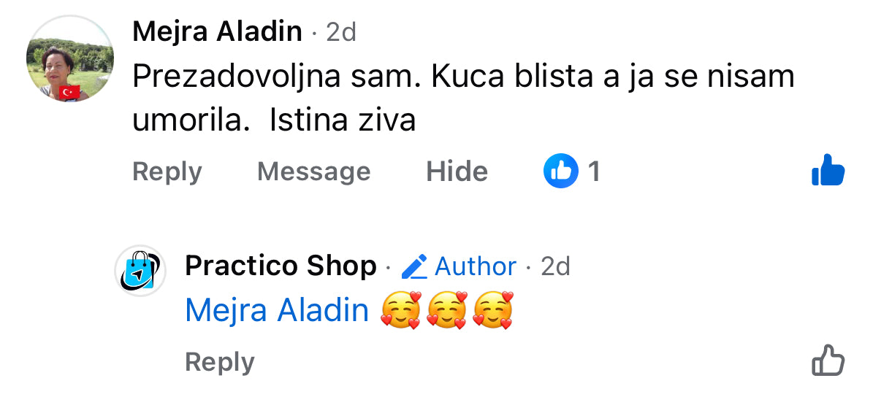
Task: Open reactions list via blue like badge
Action: coord(560,172)
